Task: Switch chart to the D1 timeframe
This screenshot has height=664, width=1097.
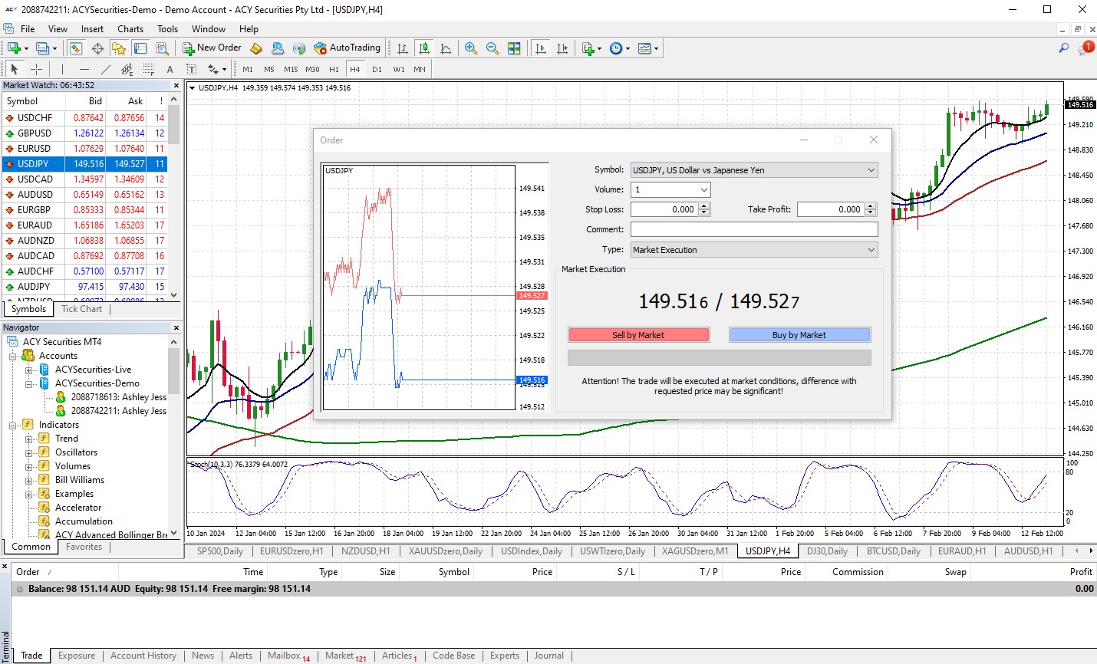Action: coord(377,69)
